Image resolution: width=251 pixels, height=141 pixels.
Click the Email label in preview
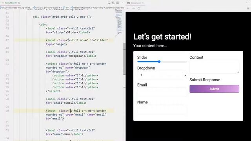click(142, 85)
